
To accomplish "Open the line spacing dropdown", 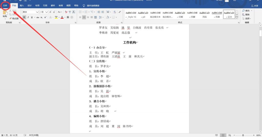I will [101, 17].
